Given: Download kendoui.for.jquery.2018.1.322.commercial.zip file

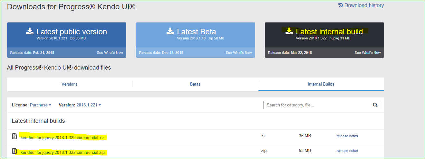Looking at the screenshot, I should (63, 153).
